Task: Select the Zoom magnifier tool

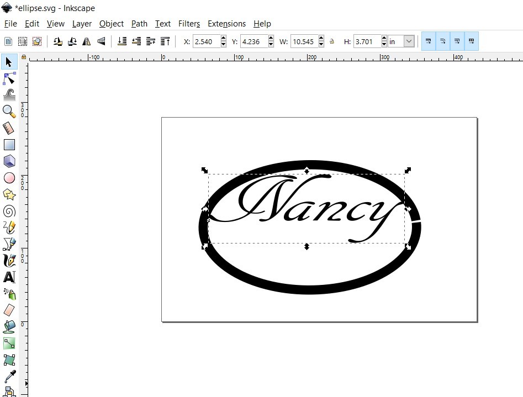Action: point(9,112)
